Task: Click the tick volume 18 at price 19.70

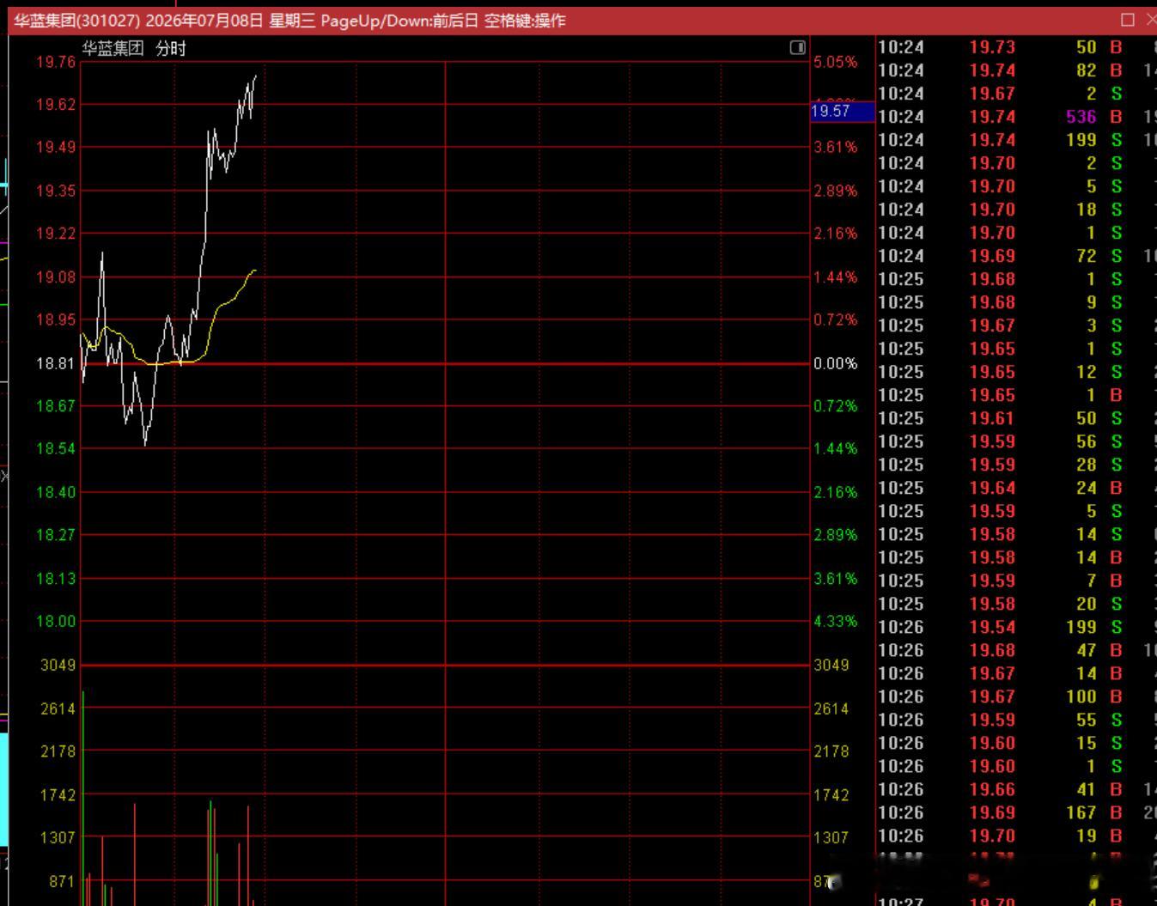Action: (x=1087, y=210)
